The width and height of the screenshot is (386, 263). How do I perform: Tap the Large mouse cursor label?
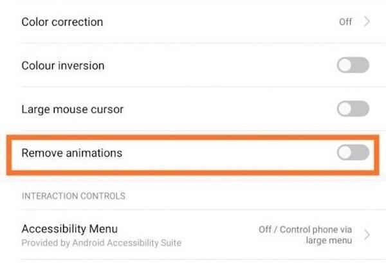[x=73, y=109]
